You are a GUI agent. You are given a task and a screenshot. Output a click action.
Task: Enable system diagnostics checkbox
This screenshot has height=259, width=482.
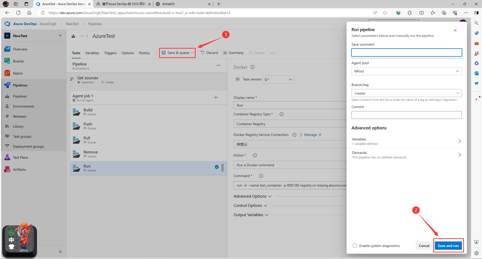(x=355, y=246)
